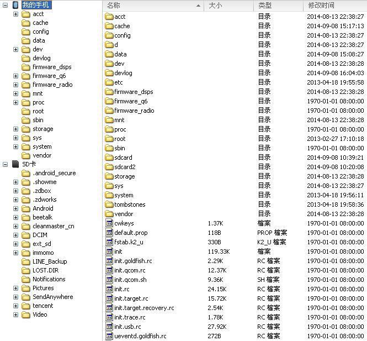Click the etc folder icon in list

pos(109,82)
